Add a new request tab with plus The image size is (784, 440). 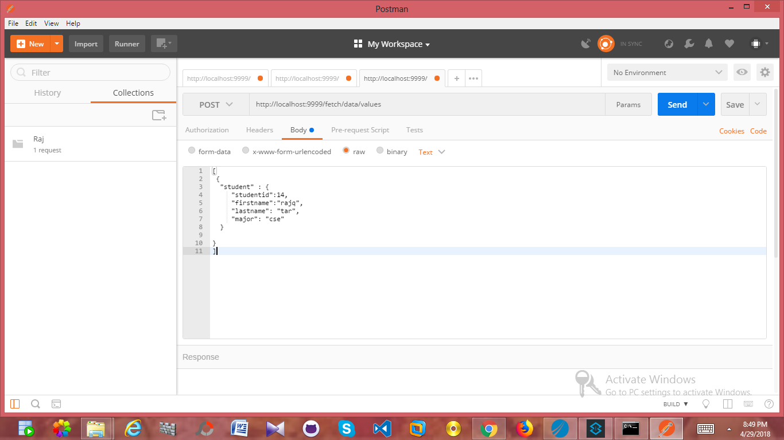457,78
